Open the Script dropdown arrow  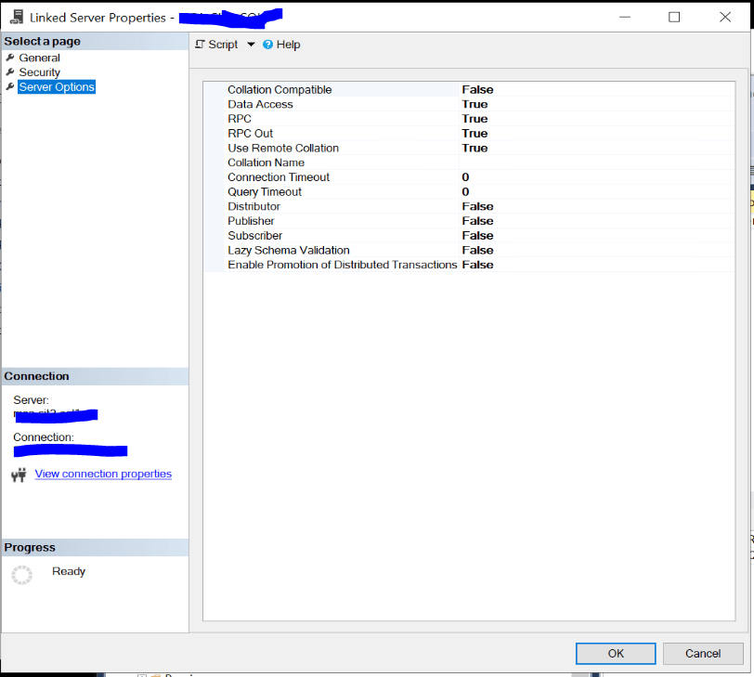click(250, 44)
